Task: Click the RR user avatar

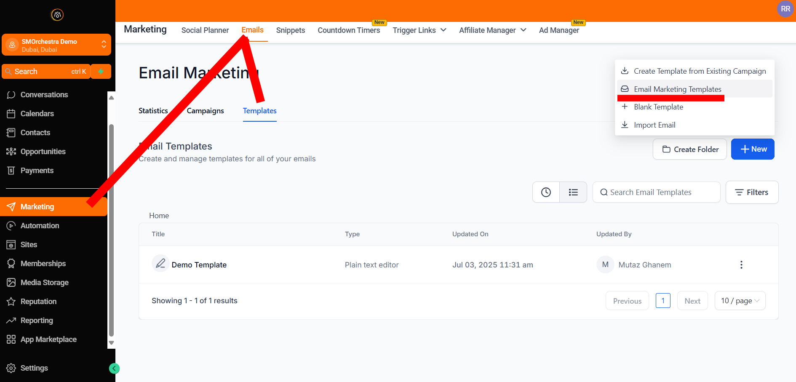Action: pyautogui.click(x=785, y=9)
